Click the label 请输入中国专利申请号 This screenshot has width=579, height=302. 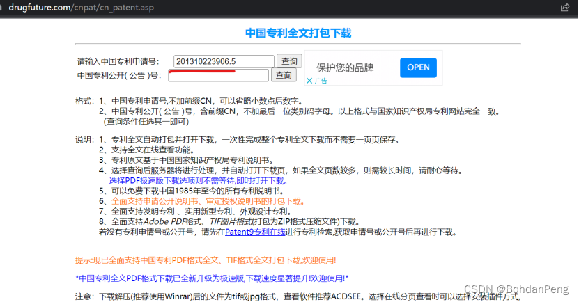coord(118,61)
